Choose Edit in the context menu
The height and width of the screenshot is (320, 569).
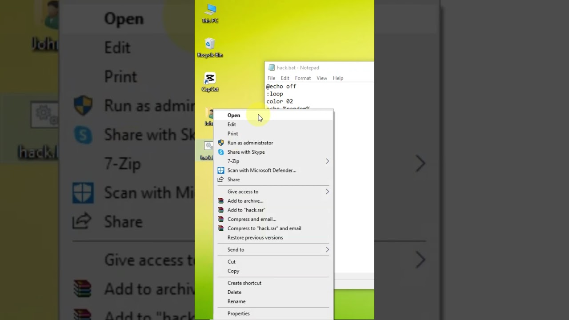click(x=273, y=124)
